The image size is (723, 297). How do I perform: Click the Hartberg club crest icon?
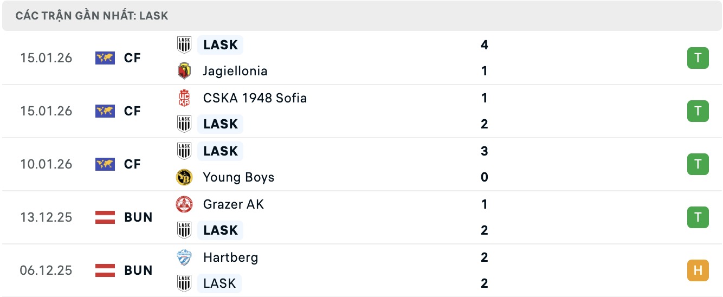pyautogui.click(x=184, y=257)
